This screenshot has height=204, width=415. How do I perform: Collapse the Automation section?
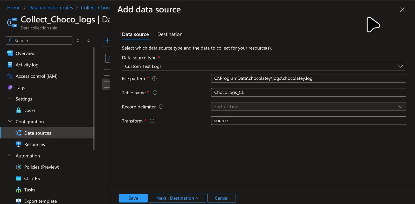point(10,156)
